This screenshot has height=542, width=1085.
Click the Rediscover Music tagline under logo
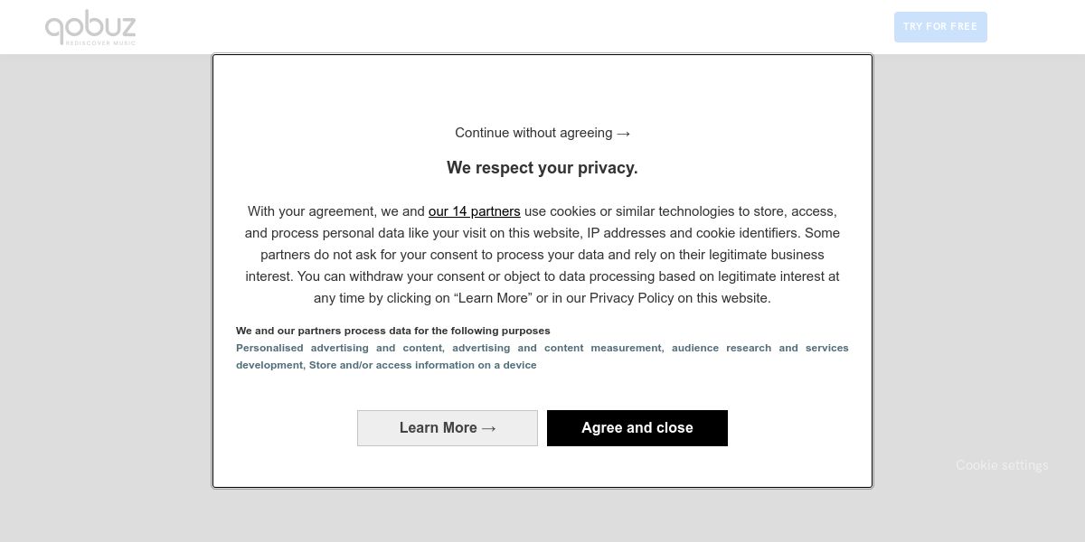pos(100,43)
